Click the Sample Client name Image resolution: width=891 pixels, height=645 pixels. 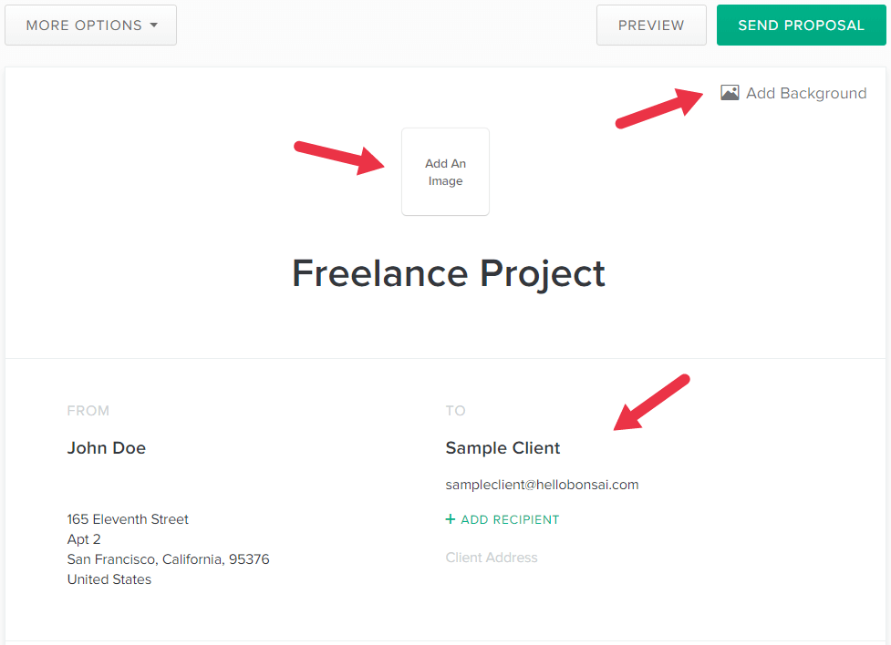tap(502, 447)
